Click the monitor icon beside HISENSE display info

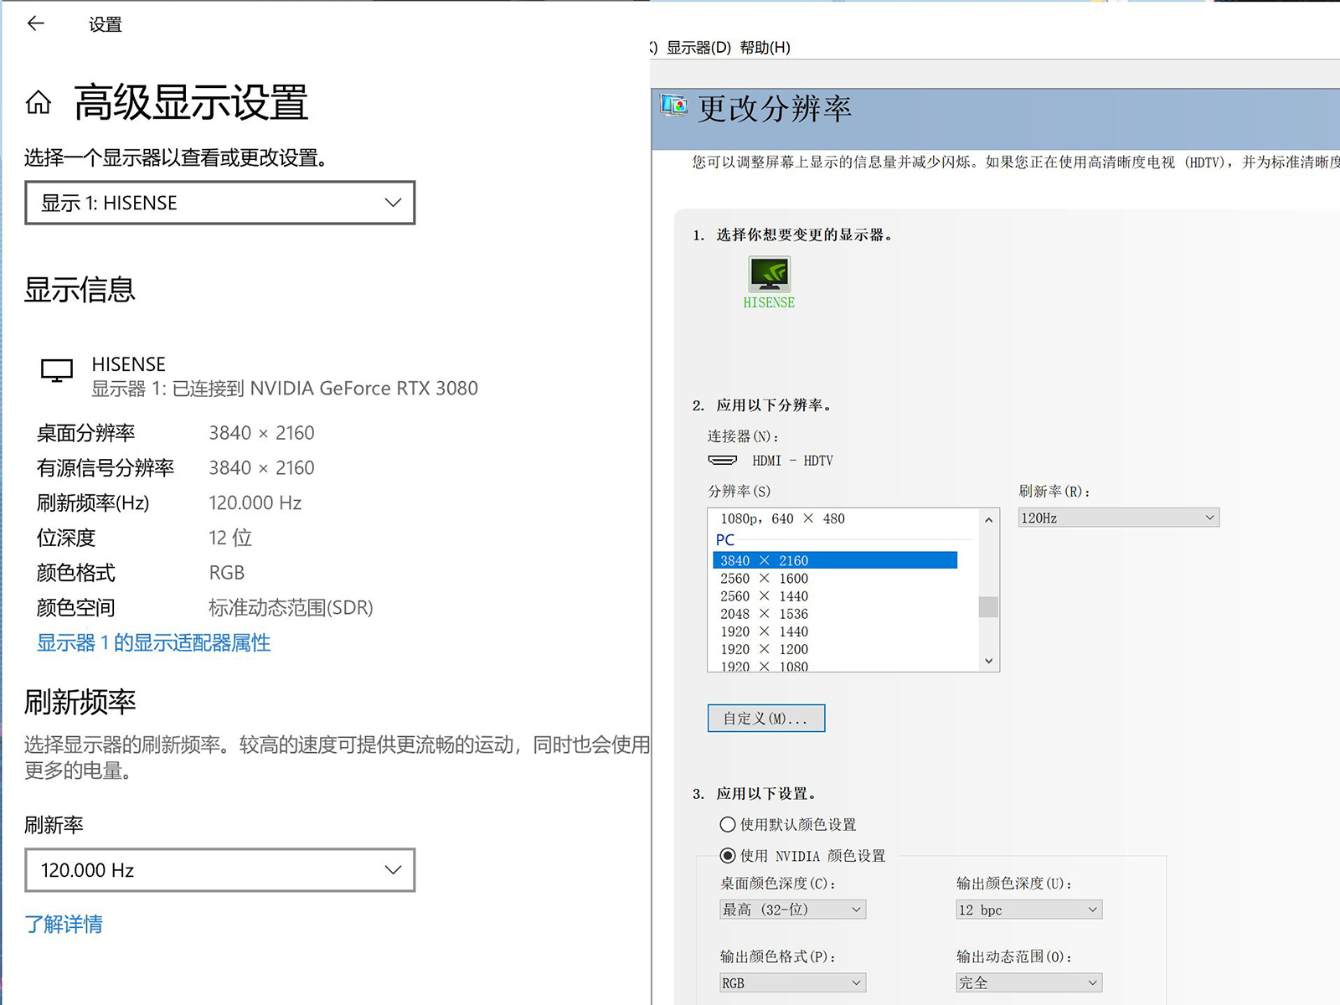[x=56, y=372]
